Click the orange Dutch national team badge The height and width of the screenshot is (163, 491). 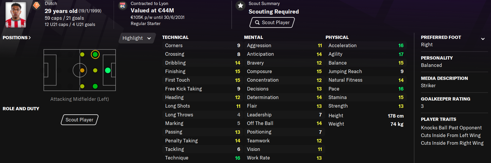pyautogui.click(x=37, y=5)
